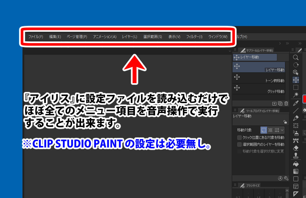Open the 表示(V) menu

(x=174, y=37)
